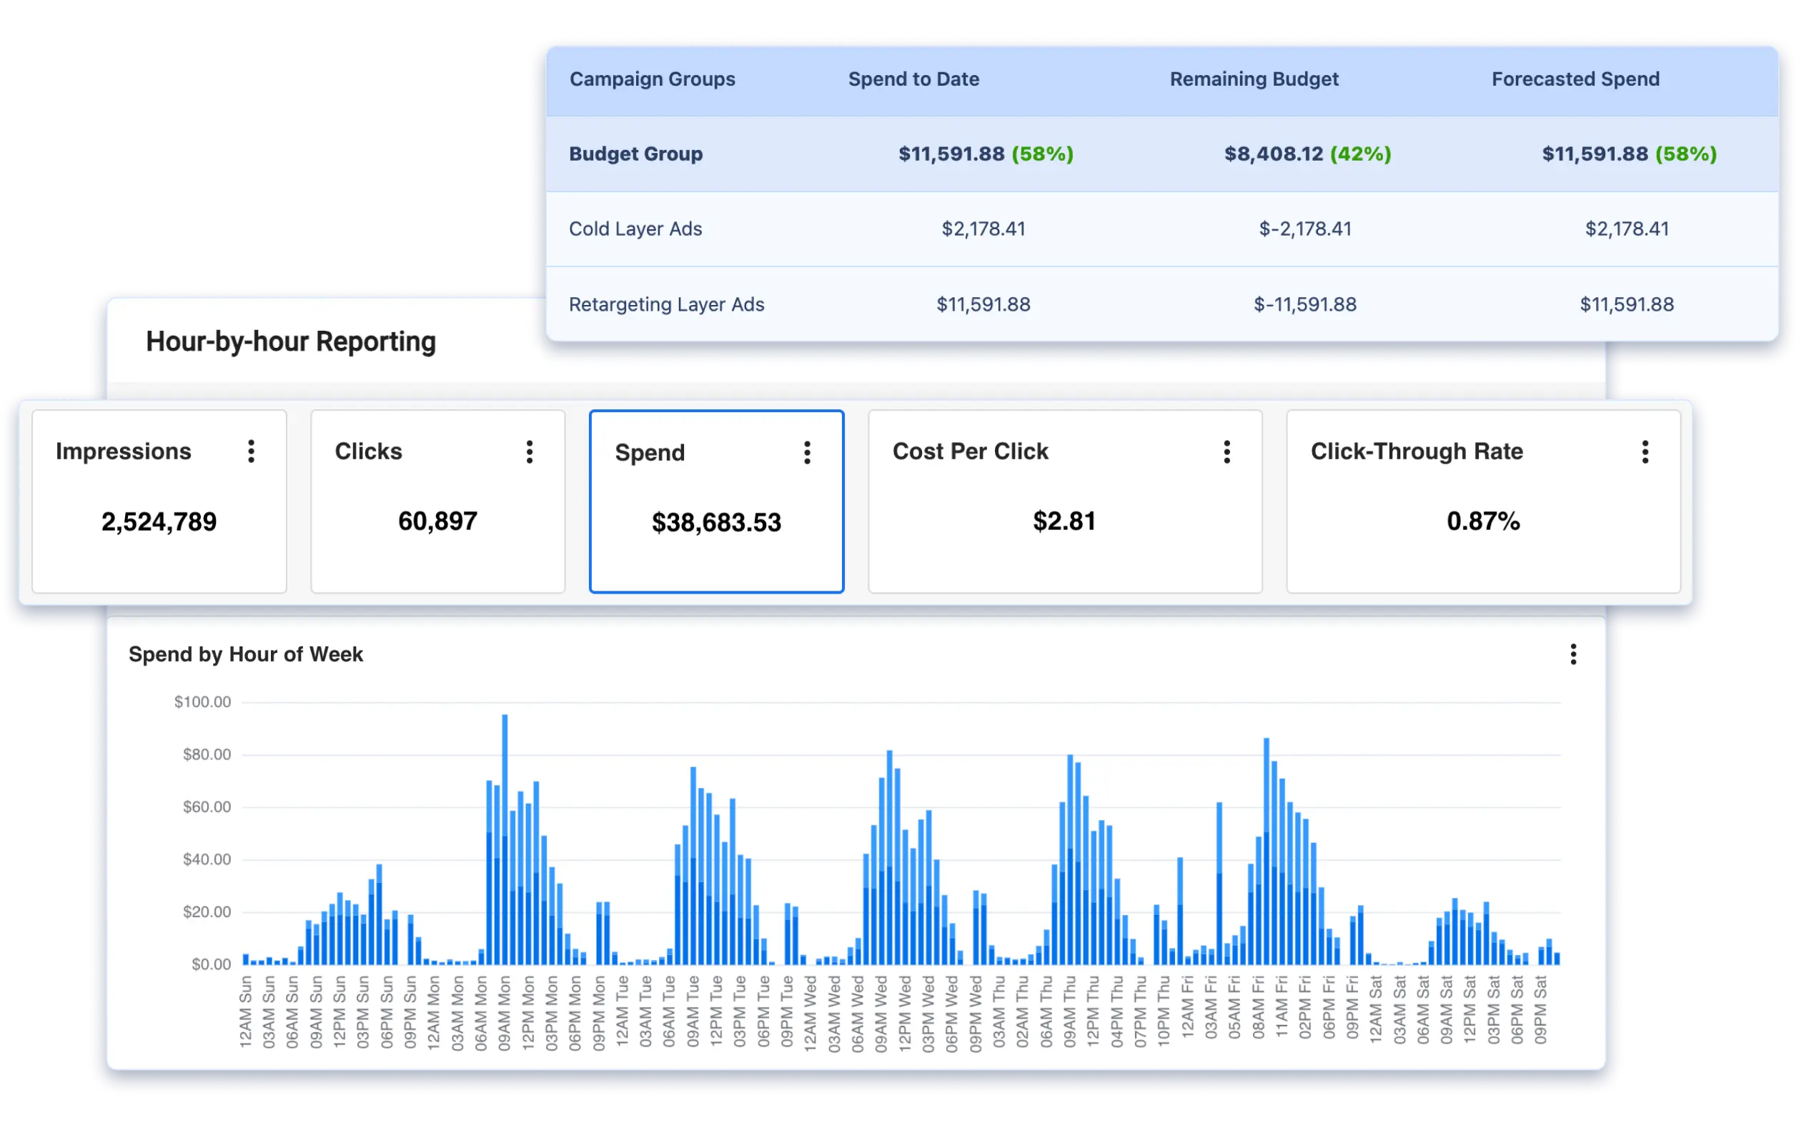Click the Forecasted Spend column header
Viewport: 1809px width, 1130px height.
1575,79
